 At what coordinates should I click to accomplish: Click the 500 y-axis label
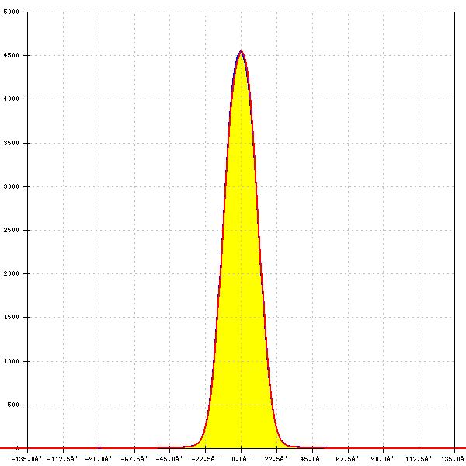[13, 405]
